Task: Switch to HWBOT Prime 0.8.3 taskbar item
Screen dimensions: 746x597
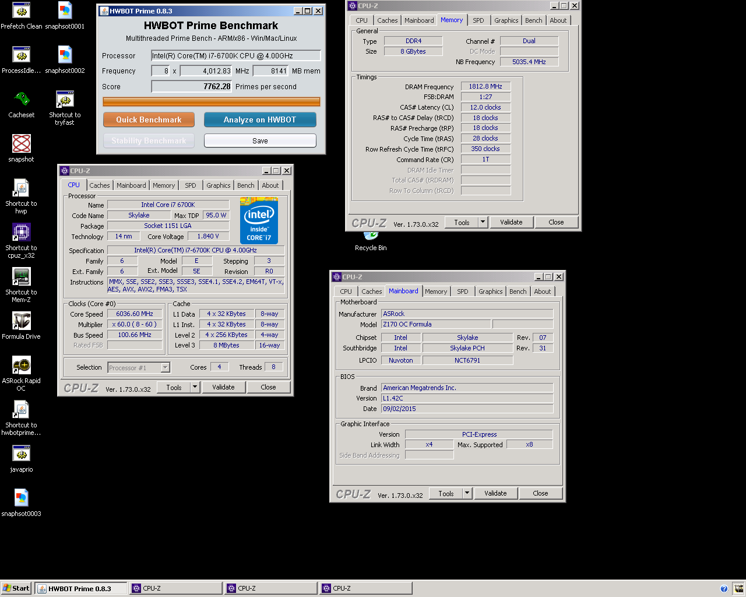Action: (x=81, y=588)
